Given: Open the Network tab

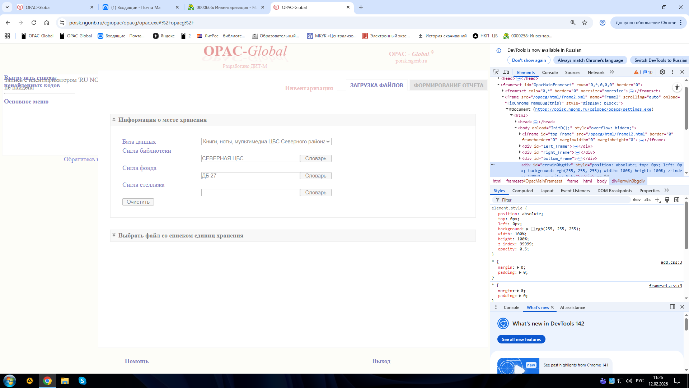Looking at the screenshot, I should point(596,73).
